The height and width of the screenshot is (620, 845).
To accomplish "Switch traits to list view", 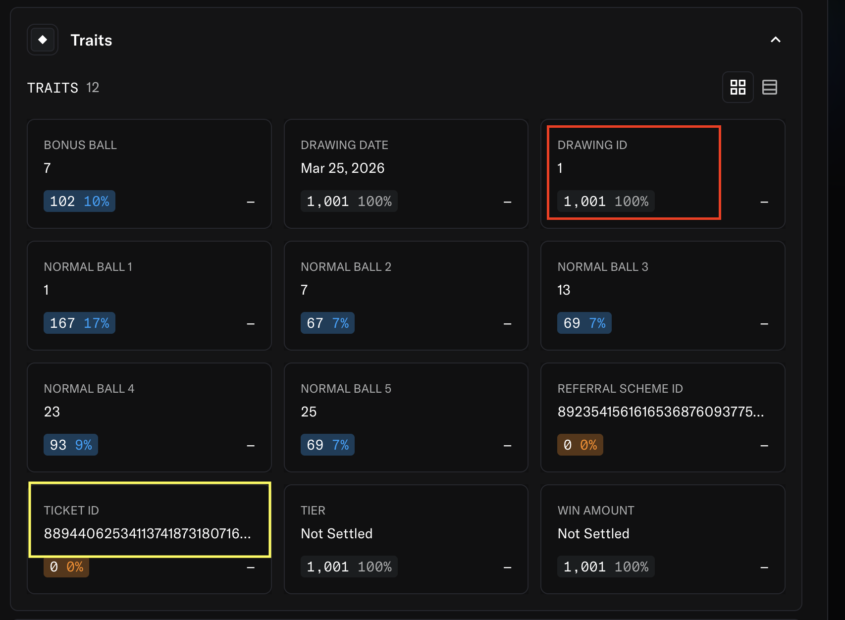I will 770,87.
